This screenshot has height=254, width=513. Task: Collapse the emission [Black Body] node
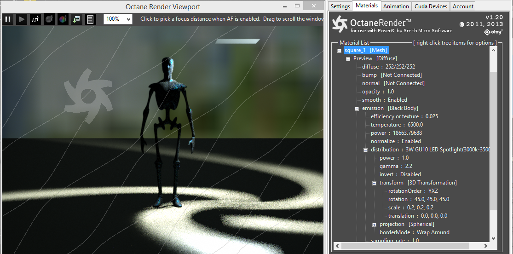click(x=357, y=109)
